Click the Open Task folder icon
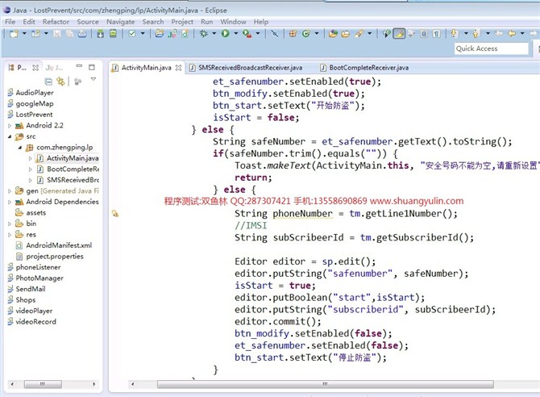The image size is (540, 397). 346,33
